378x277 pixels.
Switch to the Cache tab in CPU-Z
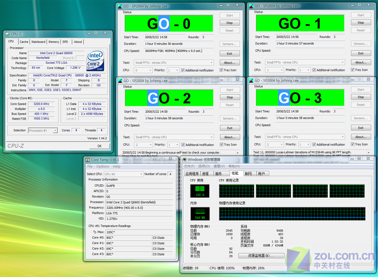pos(24,42)
